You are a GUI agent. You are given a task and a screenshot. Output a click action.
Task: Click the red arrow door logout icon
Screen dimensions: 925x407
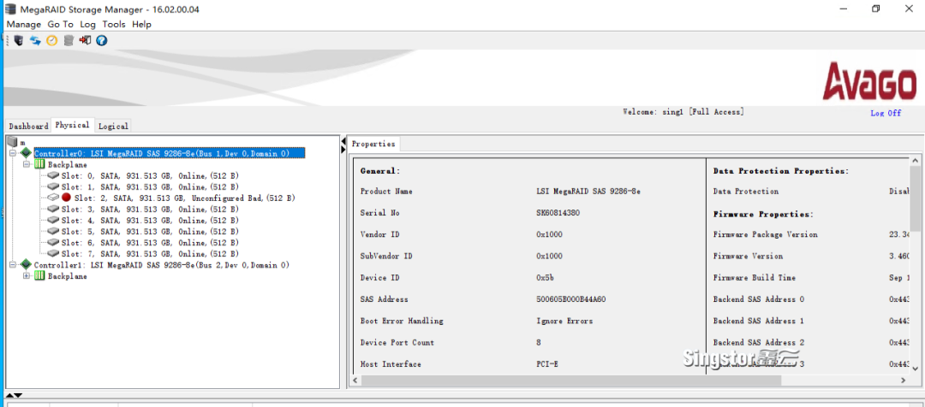pos(85,41)
